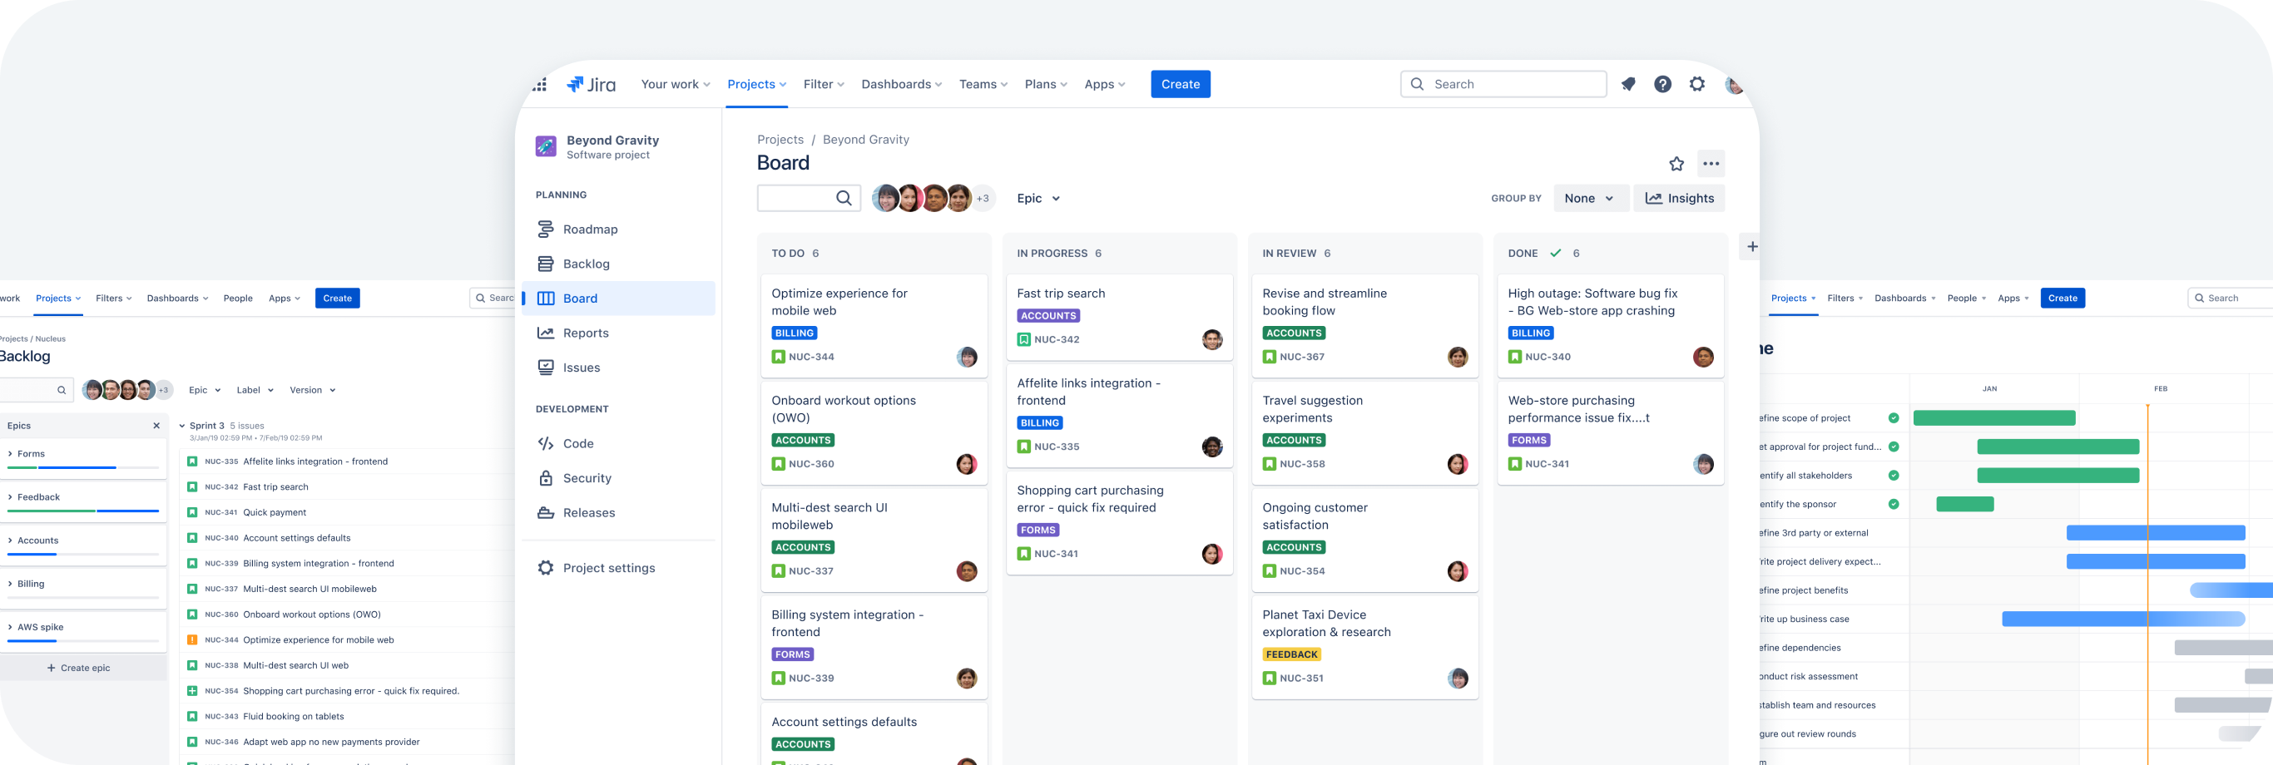Collapse Sprint 3 in Backlog window
This screenshot has height=765, width=2273.
click(x=181, y=425)
